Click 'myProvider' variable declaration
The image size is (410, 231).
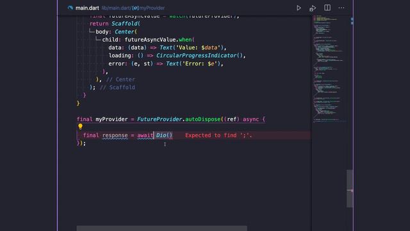111,119
